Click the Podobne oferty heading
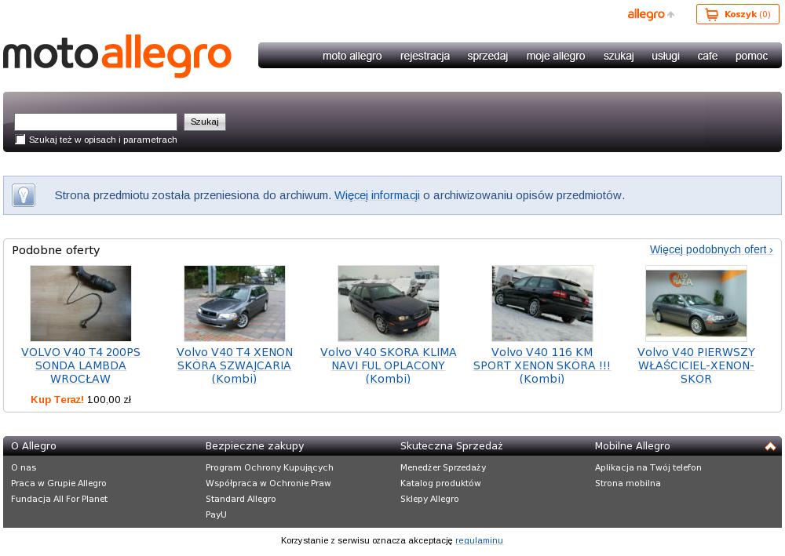The height and width of the screenshot is (556, 785). [x=56, y=250]
